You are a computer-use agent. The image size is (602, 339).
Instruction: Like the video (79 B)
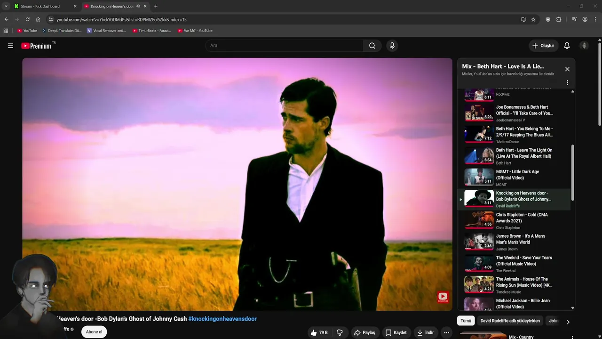319,332
